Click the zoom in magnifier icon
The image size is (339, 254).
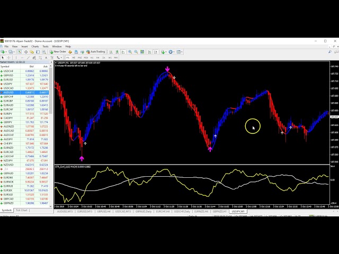(130, 52)
